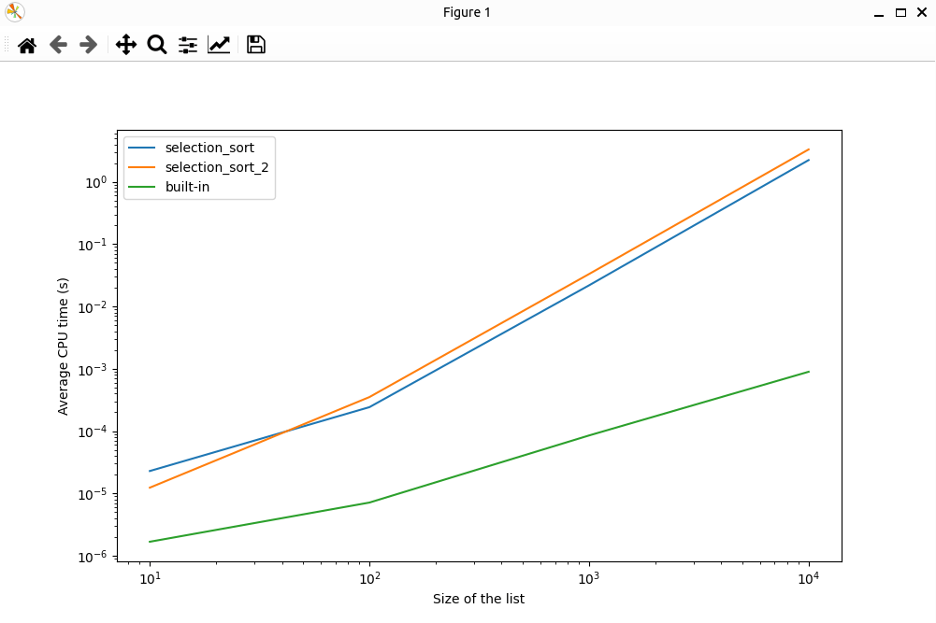This screenshot has height=623, width=936.
Task: Maximize the Figure 1 window
Action: (x=900, y=12)
